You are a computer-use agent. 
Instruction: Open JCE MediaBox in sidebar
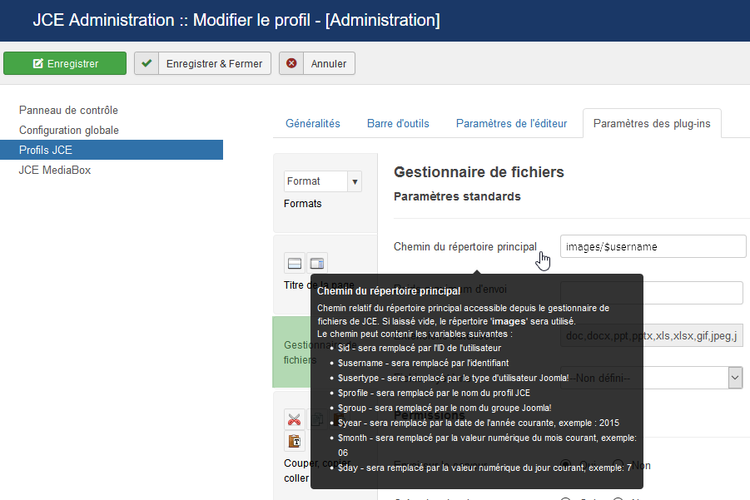click(x=55, y=171)
